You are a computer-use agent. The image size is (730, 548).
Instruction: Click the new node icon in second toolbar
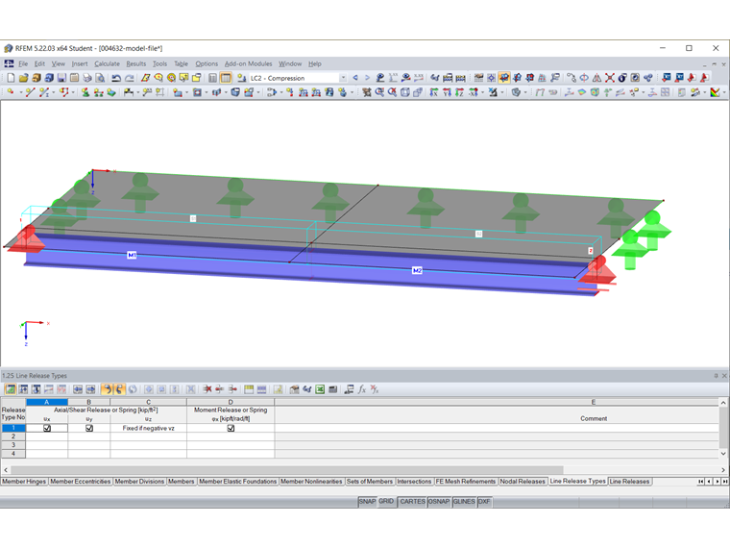coord(11,92)
